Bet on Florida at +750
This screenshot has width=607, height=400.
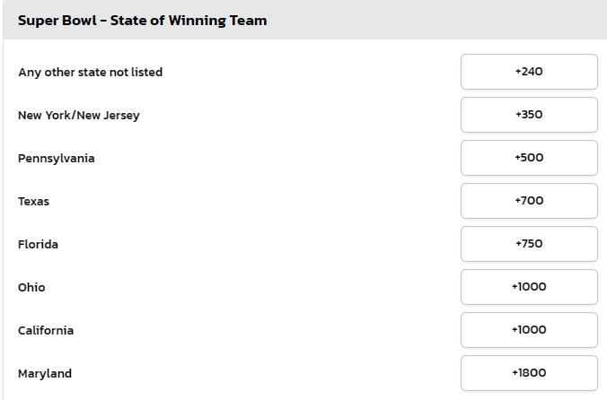pyautogui.click(x=529, y=244)
